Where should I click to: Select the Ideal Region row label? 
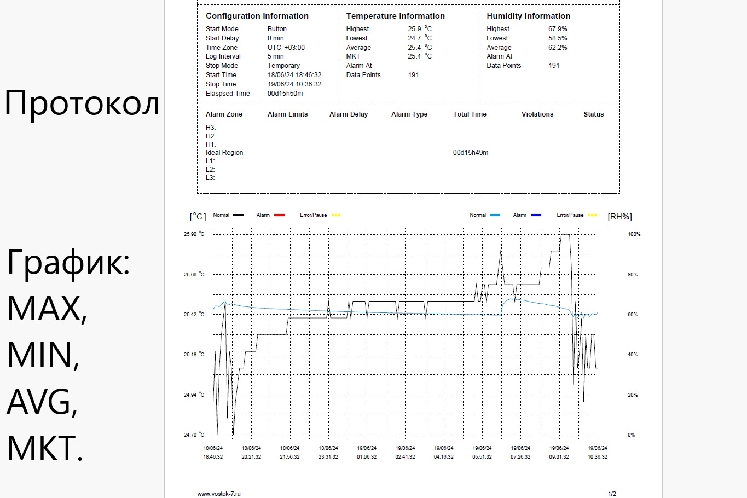pos(224,153)
